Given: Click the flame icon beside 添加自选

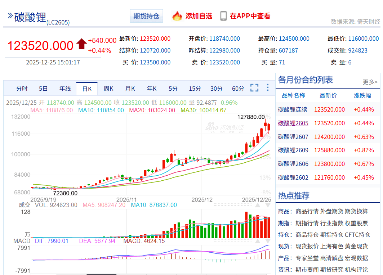Looking at the screenshot, I should (177, 16).
